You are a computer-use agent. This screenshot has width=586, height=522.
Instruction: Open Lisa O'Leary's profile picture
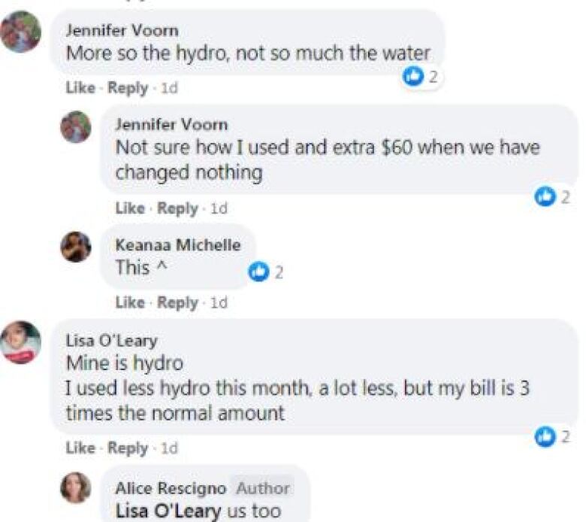pos(20,342)
